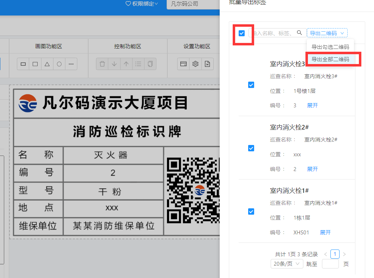The height and width of the screenshot is (278, 374).
Task: Expand details for item 编号 2
Action: (312, 169)
